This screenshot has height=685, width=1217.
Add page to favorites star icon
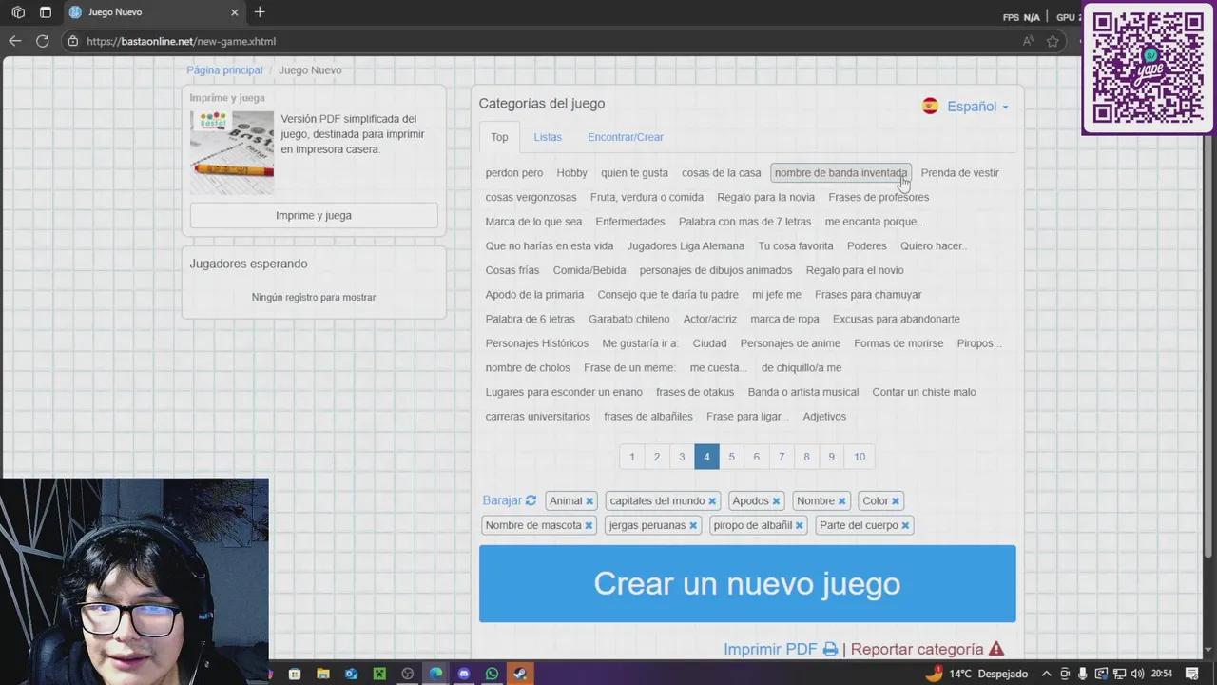[x=1053, y=41]
